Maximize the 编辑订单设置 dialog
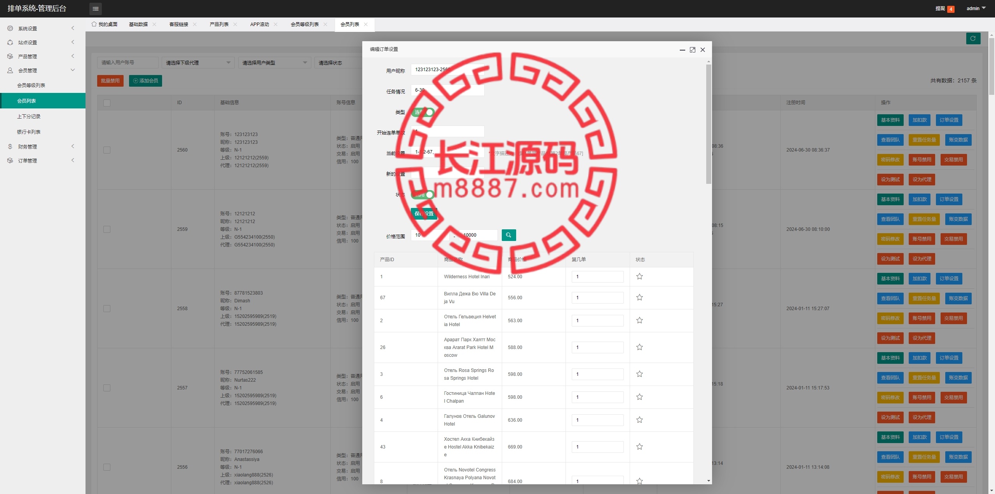The height and width of the screenshot is (494, 995). click(x=693, y=50)
